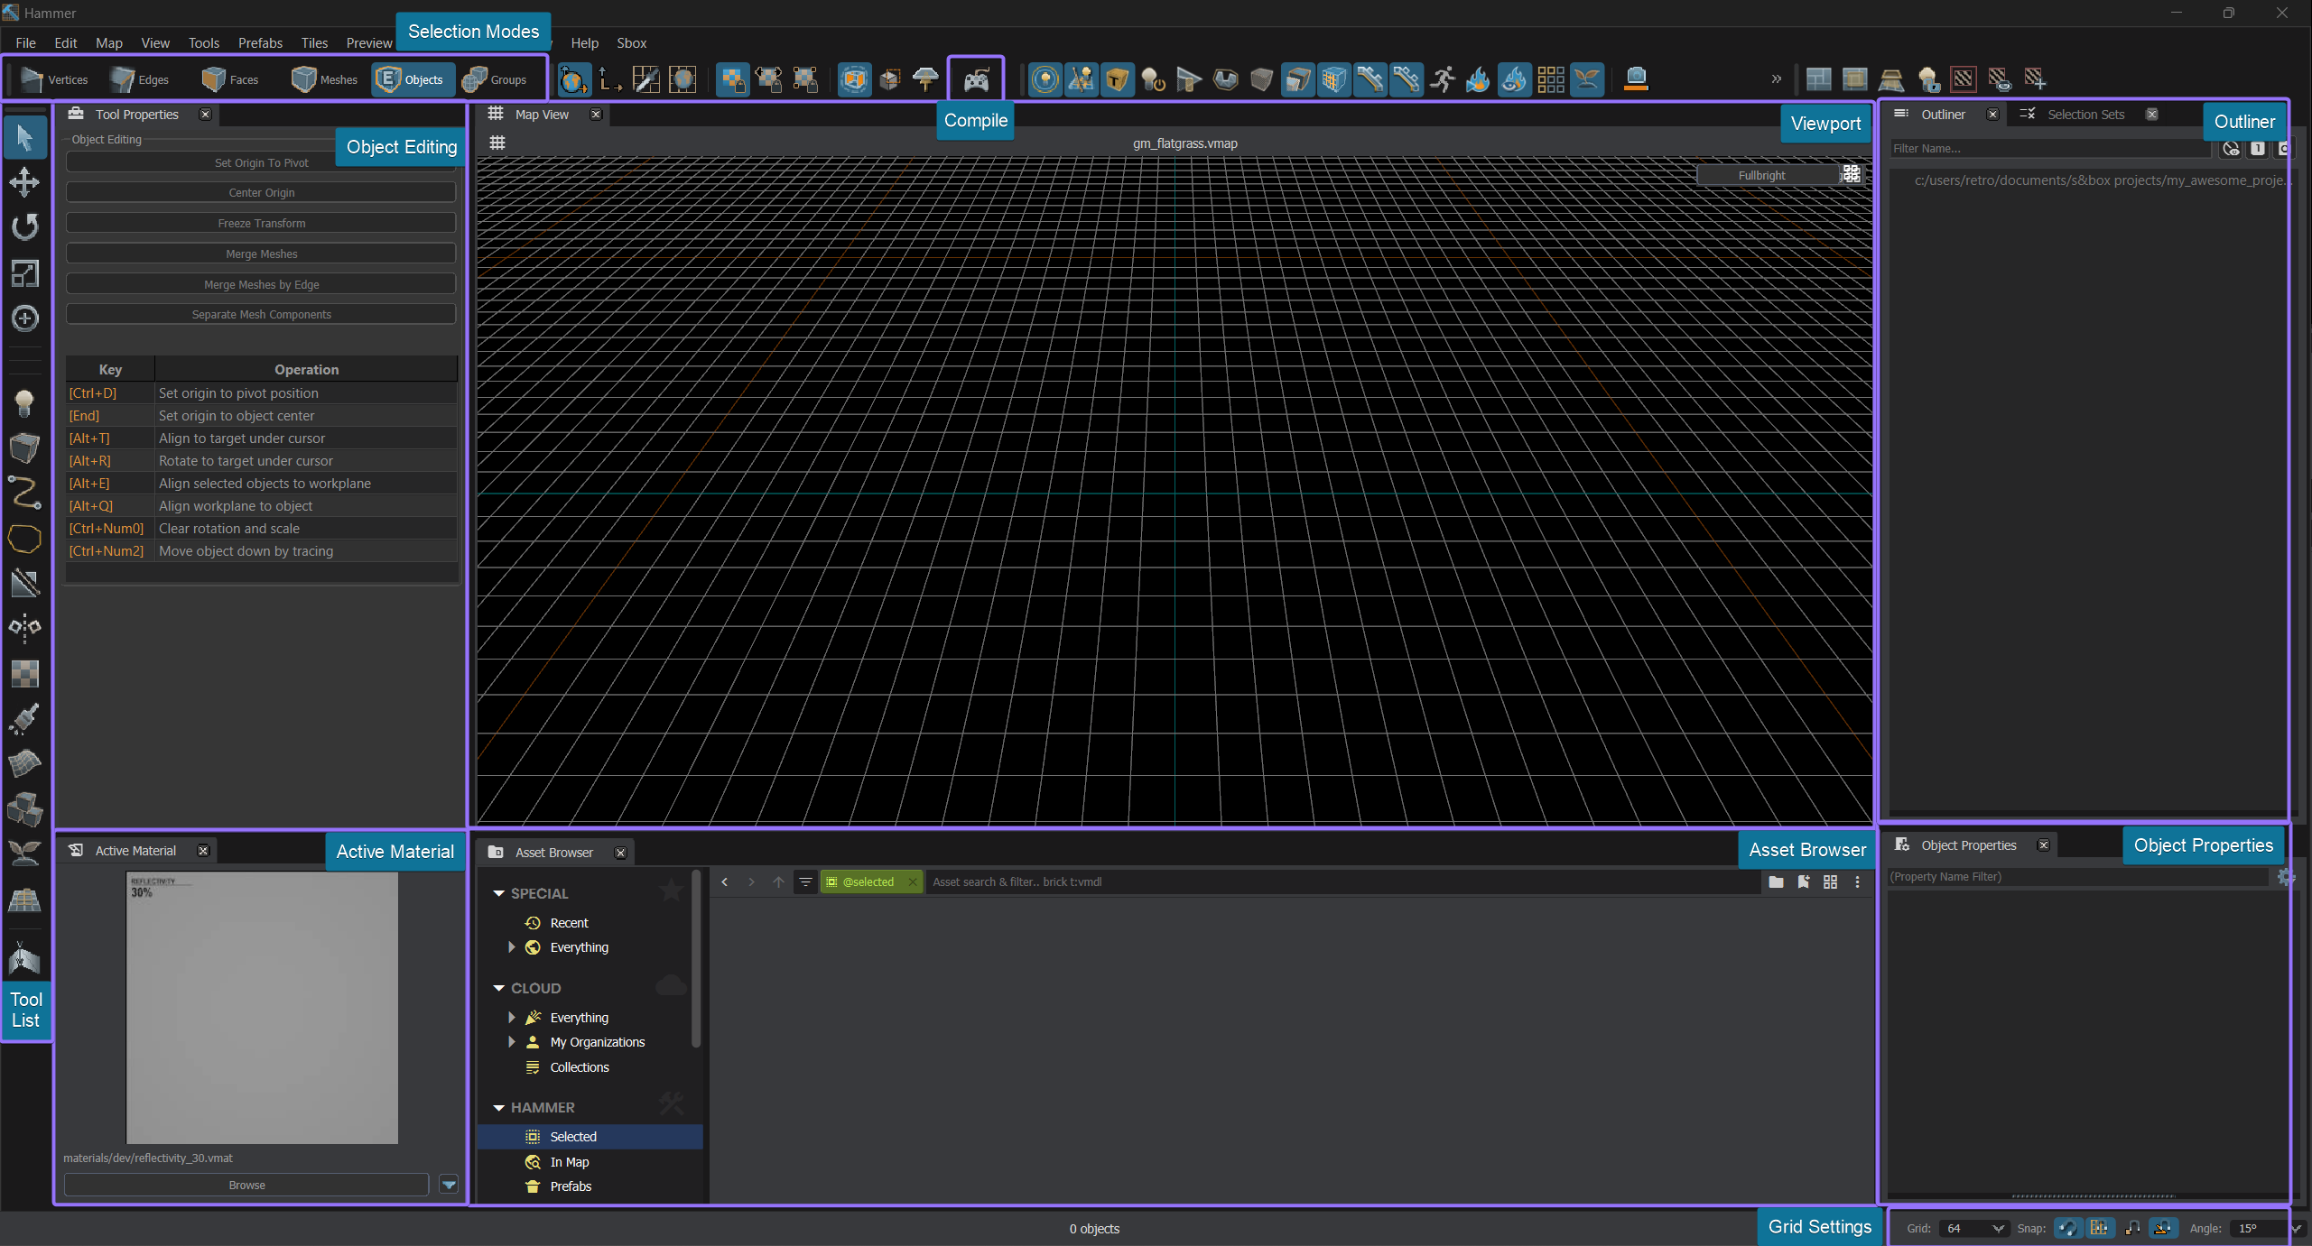Click the Asset Browser tree vertical scrollbar

(695, 959)
